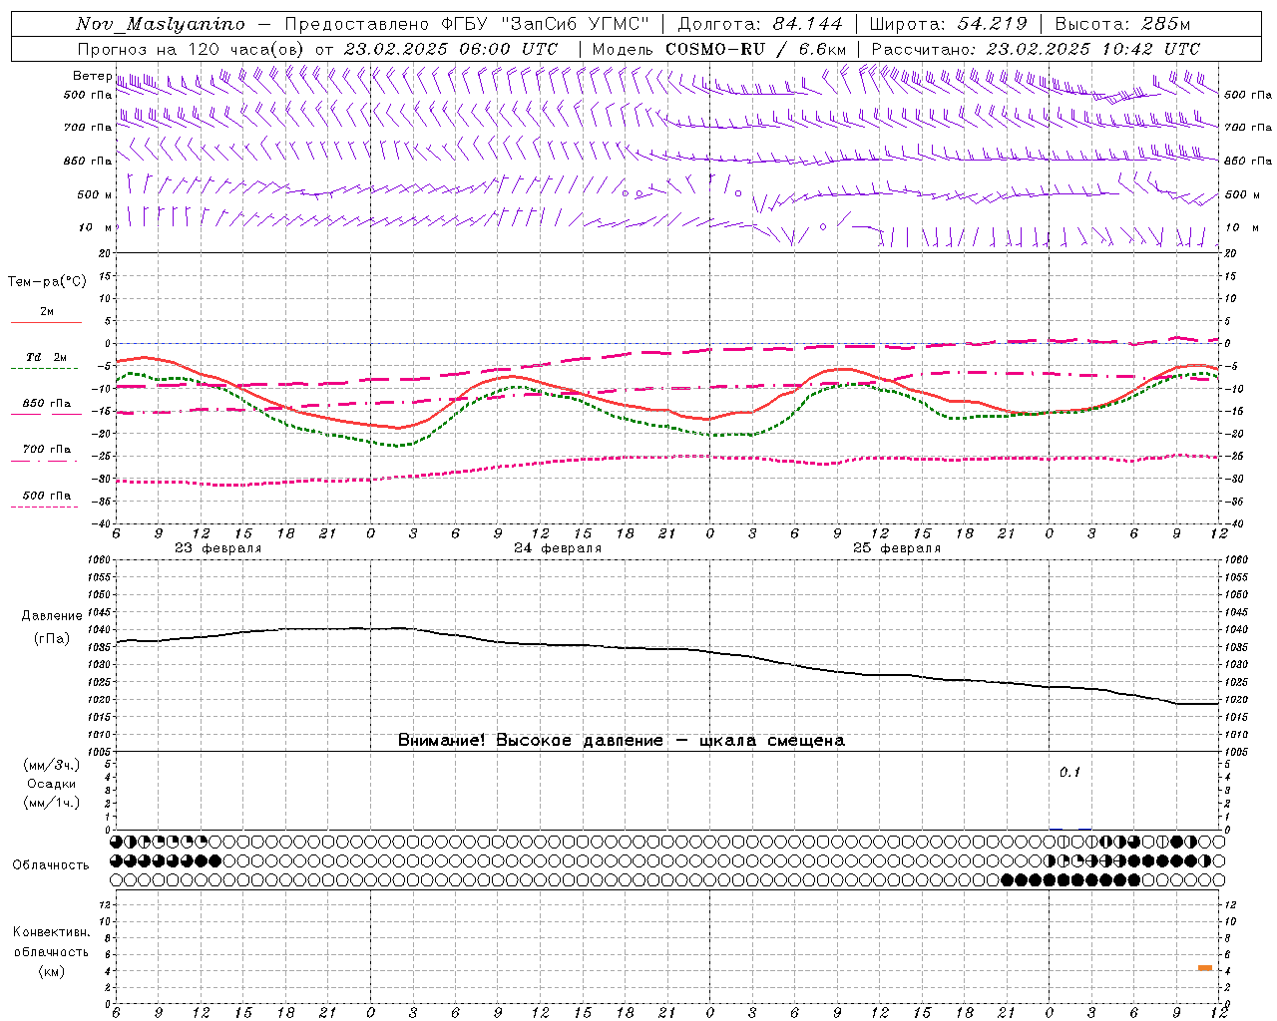Viewport: 1277px width, 1021px height.
Task: Click the Конвективн. облачность (км) label
Action: (51, 951)
